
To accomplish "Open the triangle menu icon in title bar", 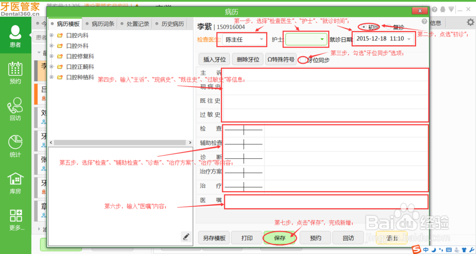I will pos(451,10).
